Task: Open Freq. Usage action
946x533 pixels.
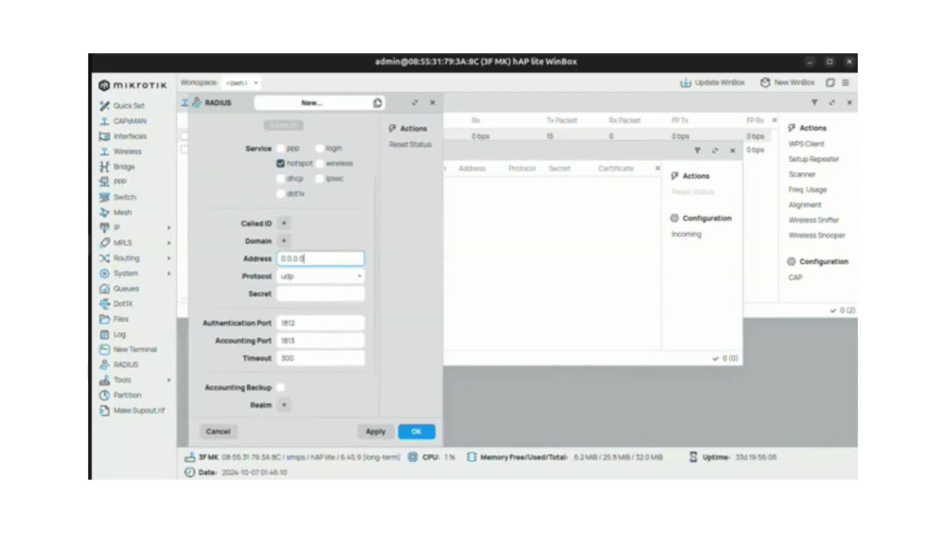Action: point(807,189)
